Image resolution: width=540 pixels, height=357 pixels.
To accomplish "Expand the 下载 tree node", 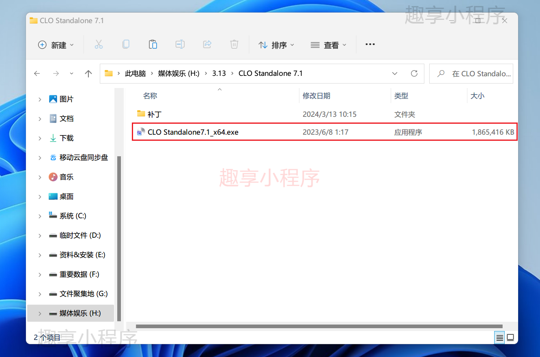I will pyautogui.click(x=40, y=138).
